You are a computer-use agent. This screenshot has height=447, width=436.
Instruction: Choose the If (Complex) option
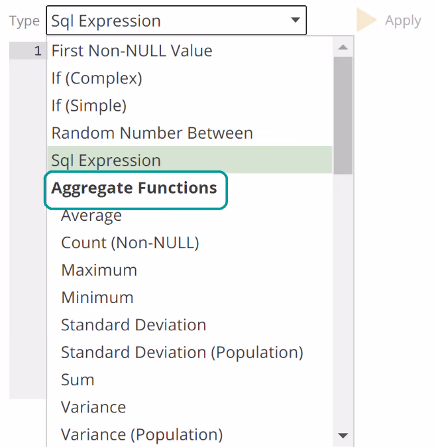click(x=97, y=78)
